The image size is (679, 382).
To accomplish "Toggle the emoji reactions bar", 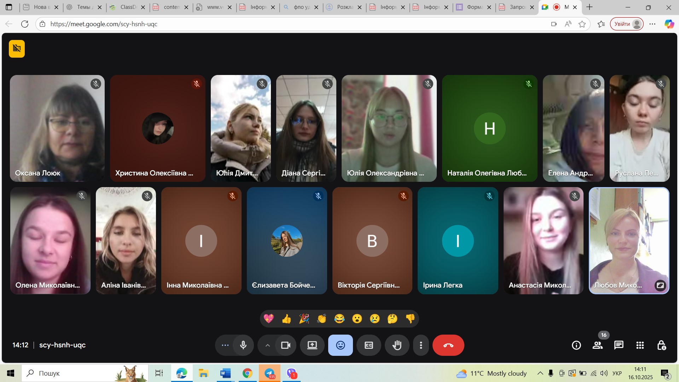I will pos(340,345).
